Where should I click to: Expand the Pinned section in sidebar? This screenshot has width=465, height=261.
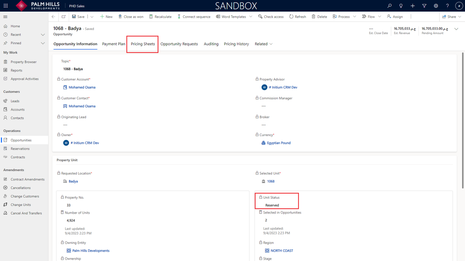point(43,43)
